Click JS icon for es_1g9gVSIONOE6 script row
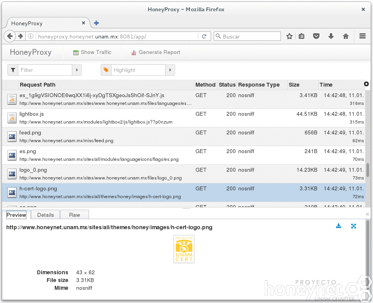 12,99
